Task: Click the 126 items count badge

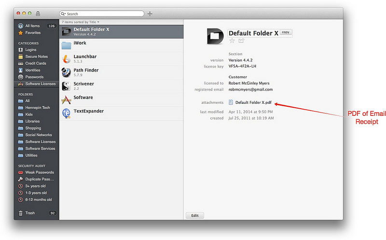Action: pos(52,26)
